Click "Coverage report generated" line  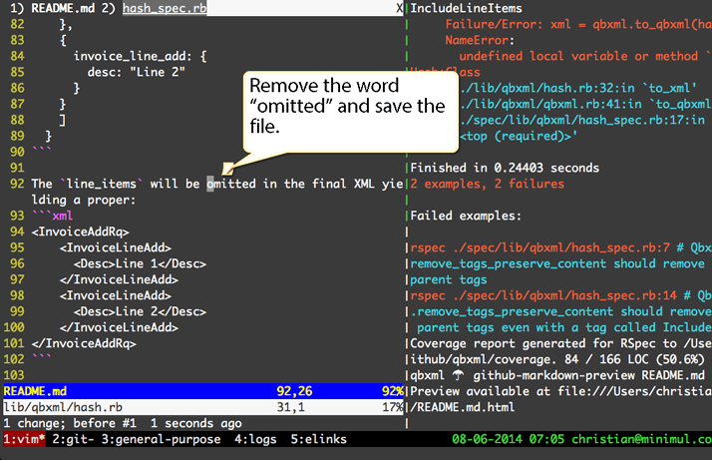pyautogui.click(x=560, y=343)
